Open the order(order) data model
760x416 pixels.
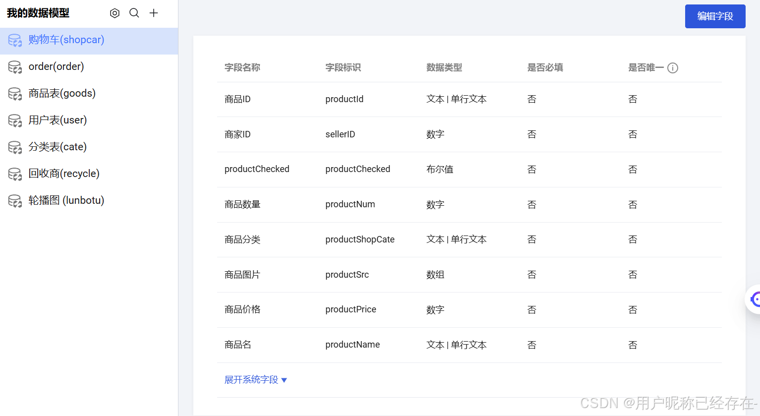pos(89,67)
